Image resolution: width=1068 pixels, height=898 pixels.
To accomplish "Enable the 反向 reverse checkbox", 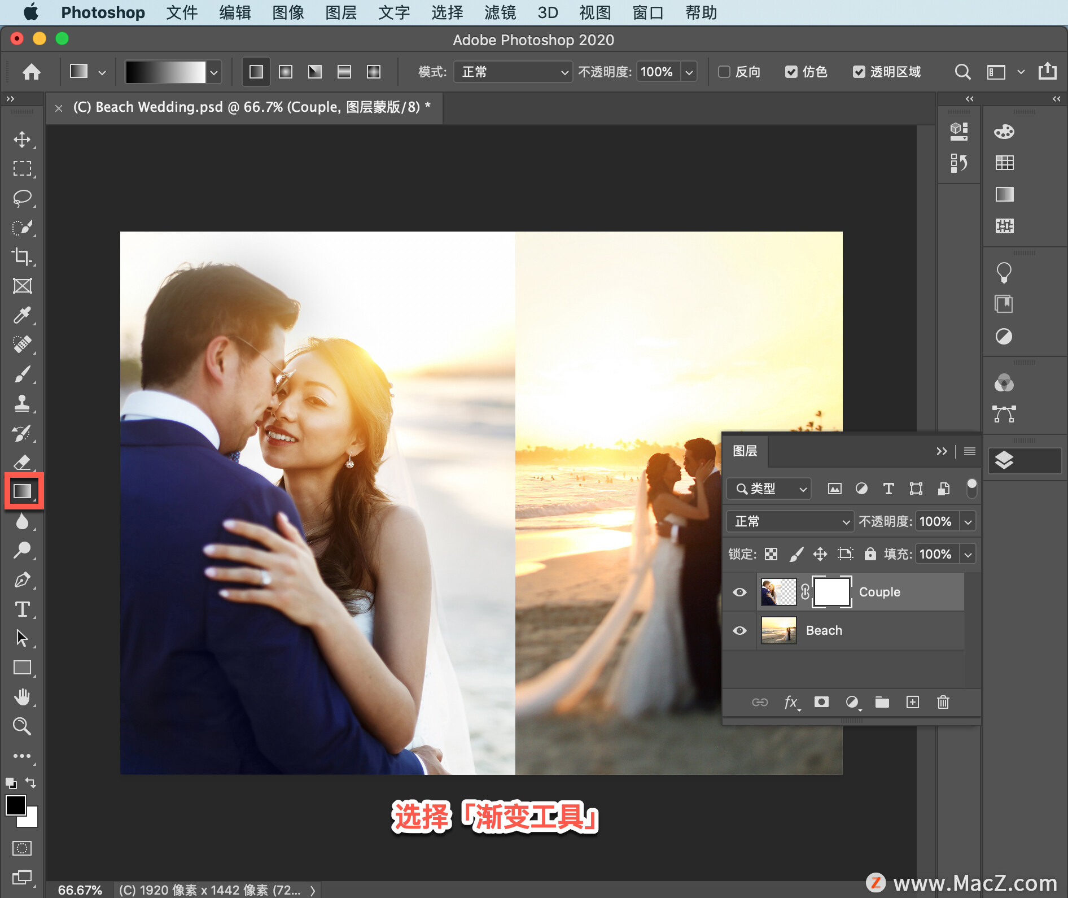I will coord(724,72).
